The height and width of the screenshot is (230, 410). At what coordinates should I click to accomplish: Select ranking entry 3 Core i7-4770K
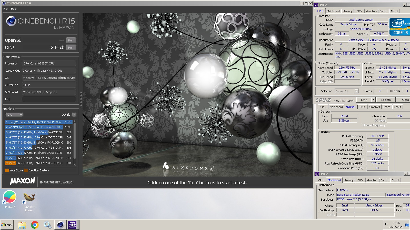(x=39, y=132)
